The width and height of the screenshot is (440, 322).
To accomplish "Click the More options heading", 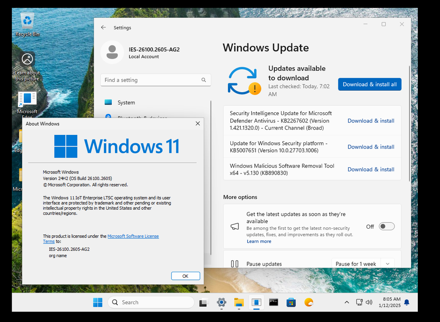I will pos(240,197).
